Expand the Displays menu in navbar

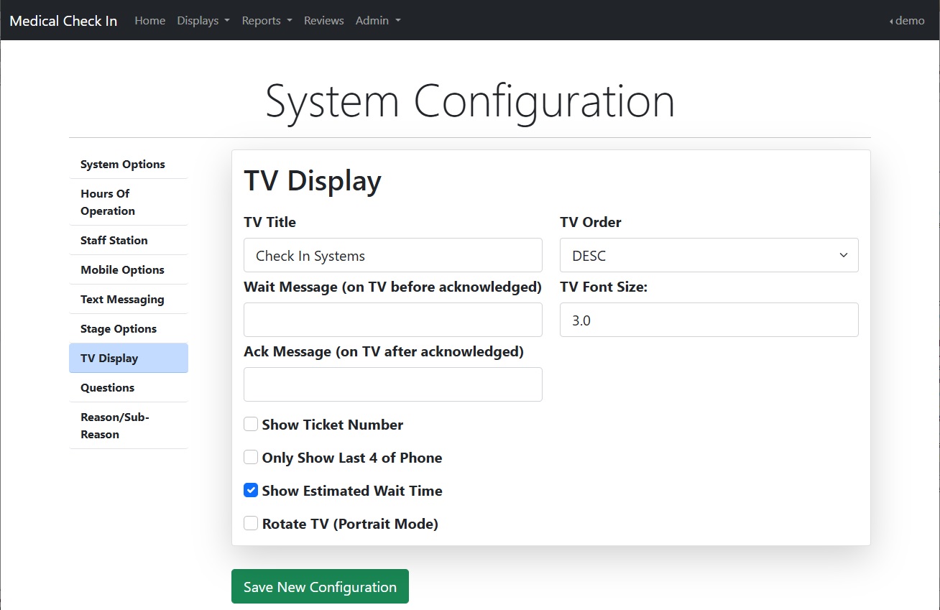[203, 20]
